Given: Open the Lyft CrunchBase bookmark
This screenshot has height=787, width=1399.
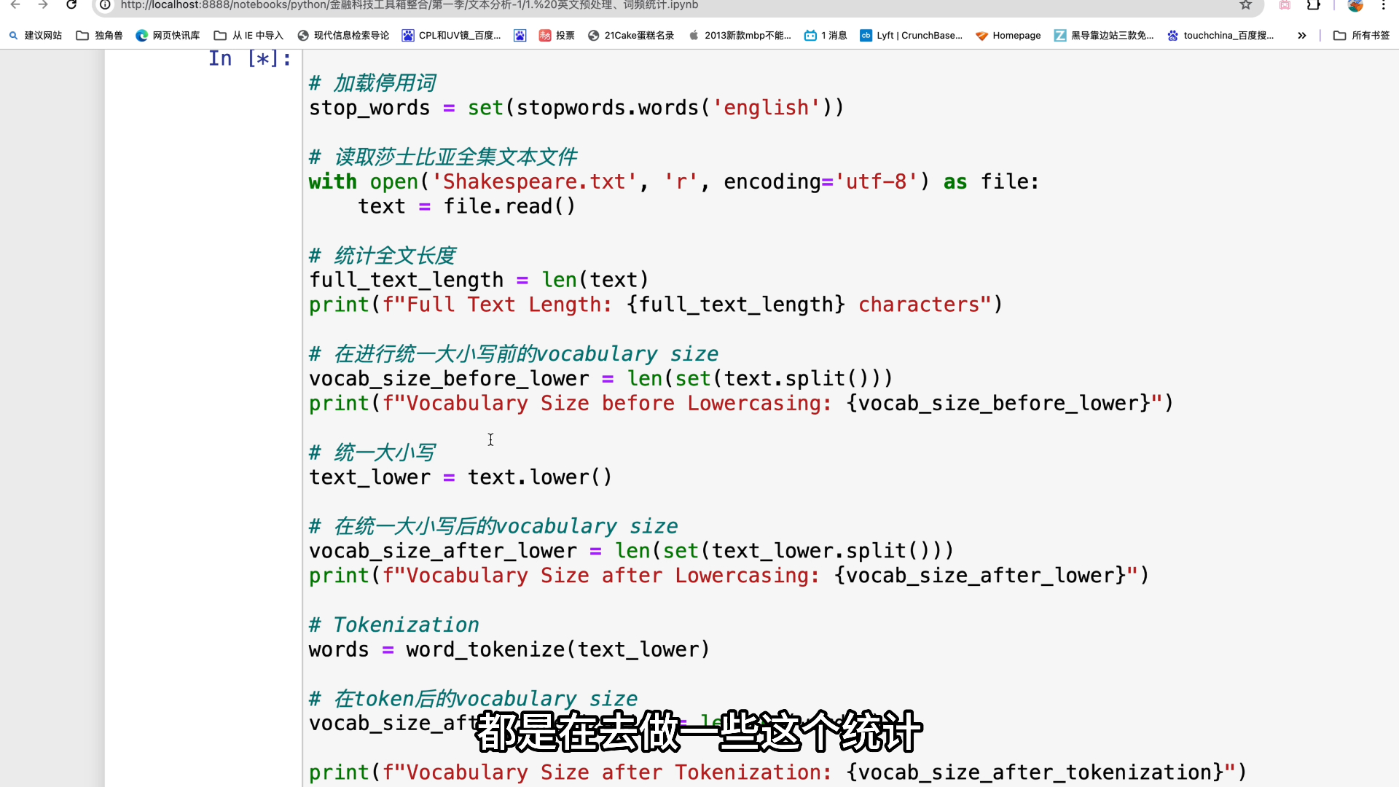Looking at the screenshot, I should pos(912,35).
